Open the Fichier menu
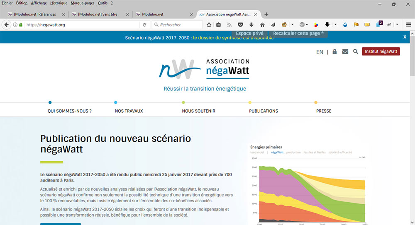This screenshot has height=225, width=415. coord(7,3)
